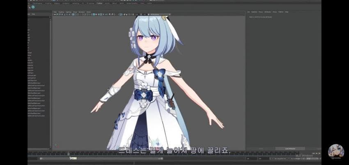The width and height of the screenshot is (349, 165).
Task: Click the highlighted handle on the range slider
Action: point(73,158)
